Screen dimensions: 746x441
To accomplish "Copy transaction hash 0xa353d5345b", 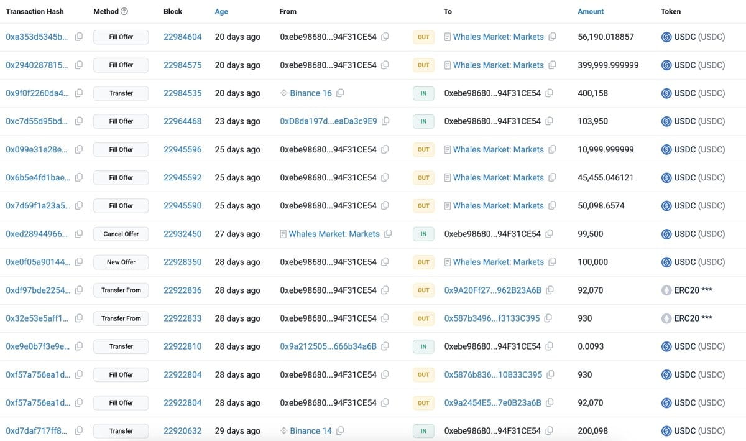I will pos(79,37).
